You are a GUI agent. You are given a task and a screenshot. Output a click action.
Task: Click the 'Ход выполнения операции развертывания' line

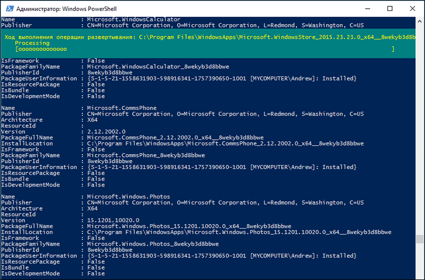[209, 37]
